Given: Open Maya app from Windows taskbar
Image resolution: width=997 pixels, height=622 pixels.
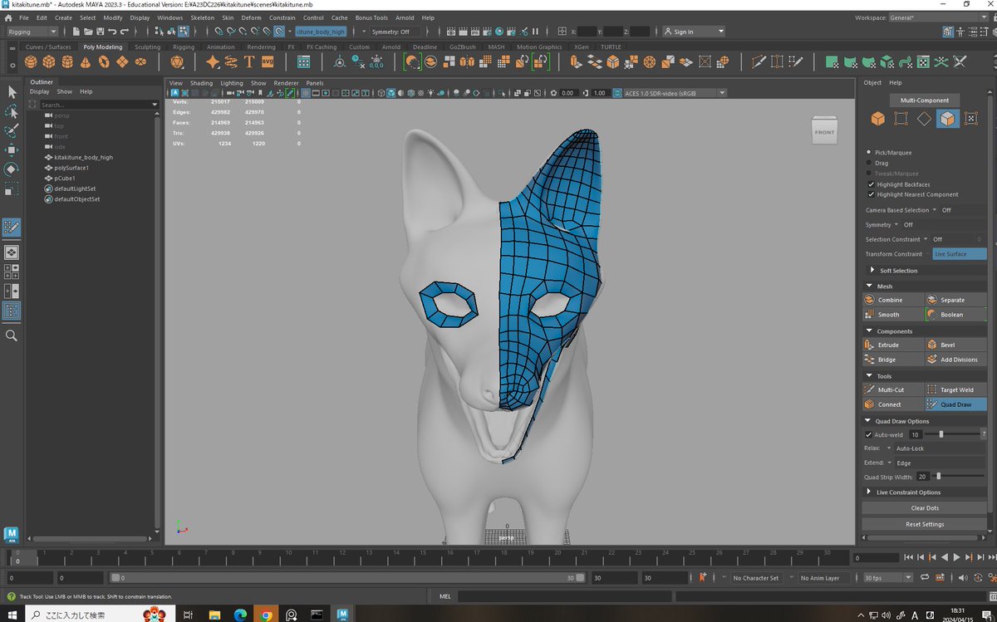Looking at the screenshot, I should point(342,615).
